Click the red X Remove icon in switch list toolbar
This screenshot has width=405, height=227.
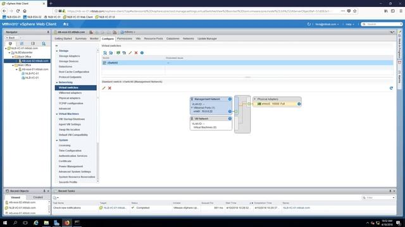click(136, 53)
